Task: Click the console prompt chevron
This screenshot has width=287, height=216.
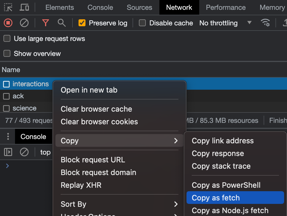Action: 7,166
